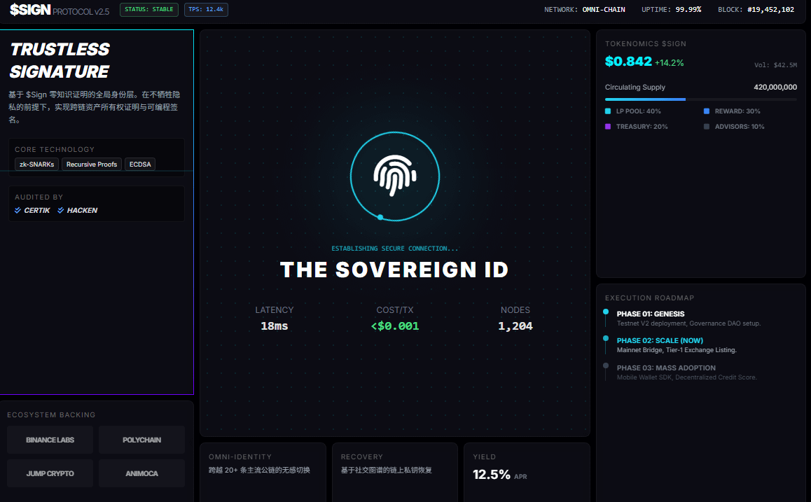Click the HACKEN auditor name
The width and height of the screenshot is (811, 502).
point(82,211)
